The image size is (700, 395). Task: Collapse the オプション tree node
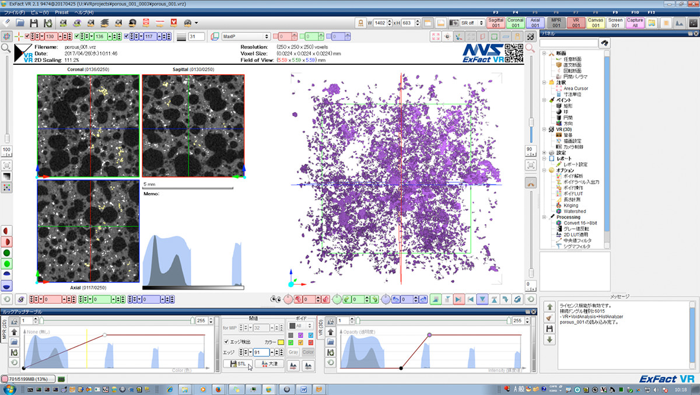[544, 170]
